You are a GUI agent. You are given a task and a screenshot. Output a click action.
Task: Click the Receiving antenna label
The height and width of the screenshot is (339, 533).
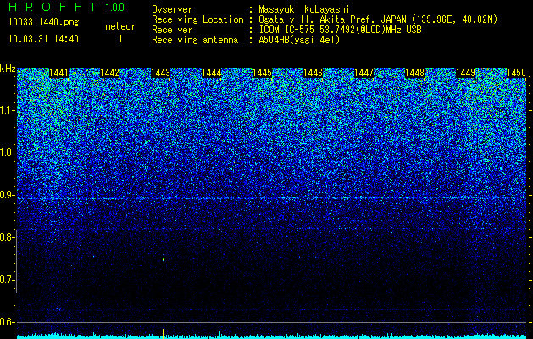195,40
